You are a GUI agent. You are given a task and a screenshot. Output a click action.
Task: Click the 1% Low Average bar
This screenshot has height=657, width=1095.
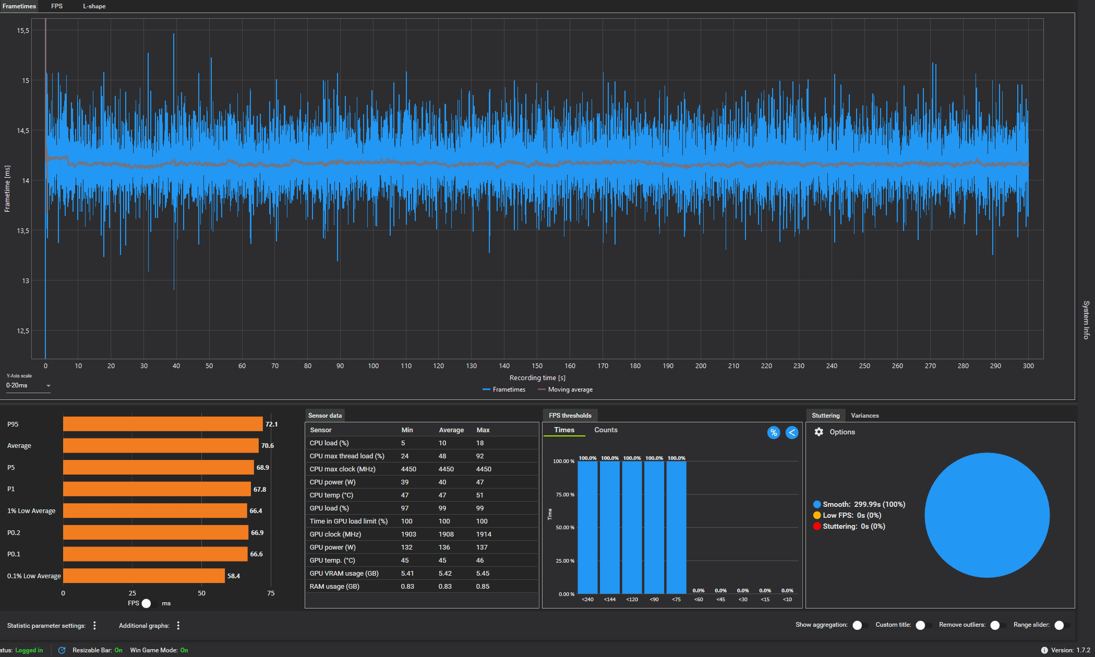pos(155,510)
